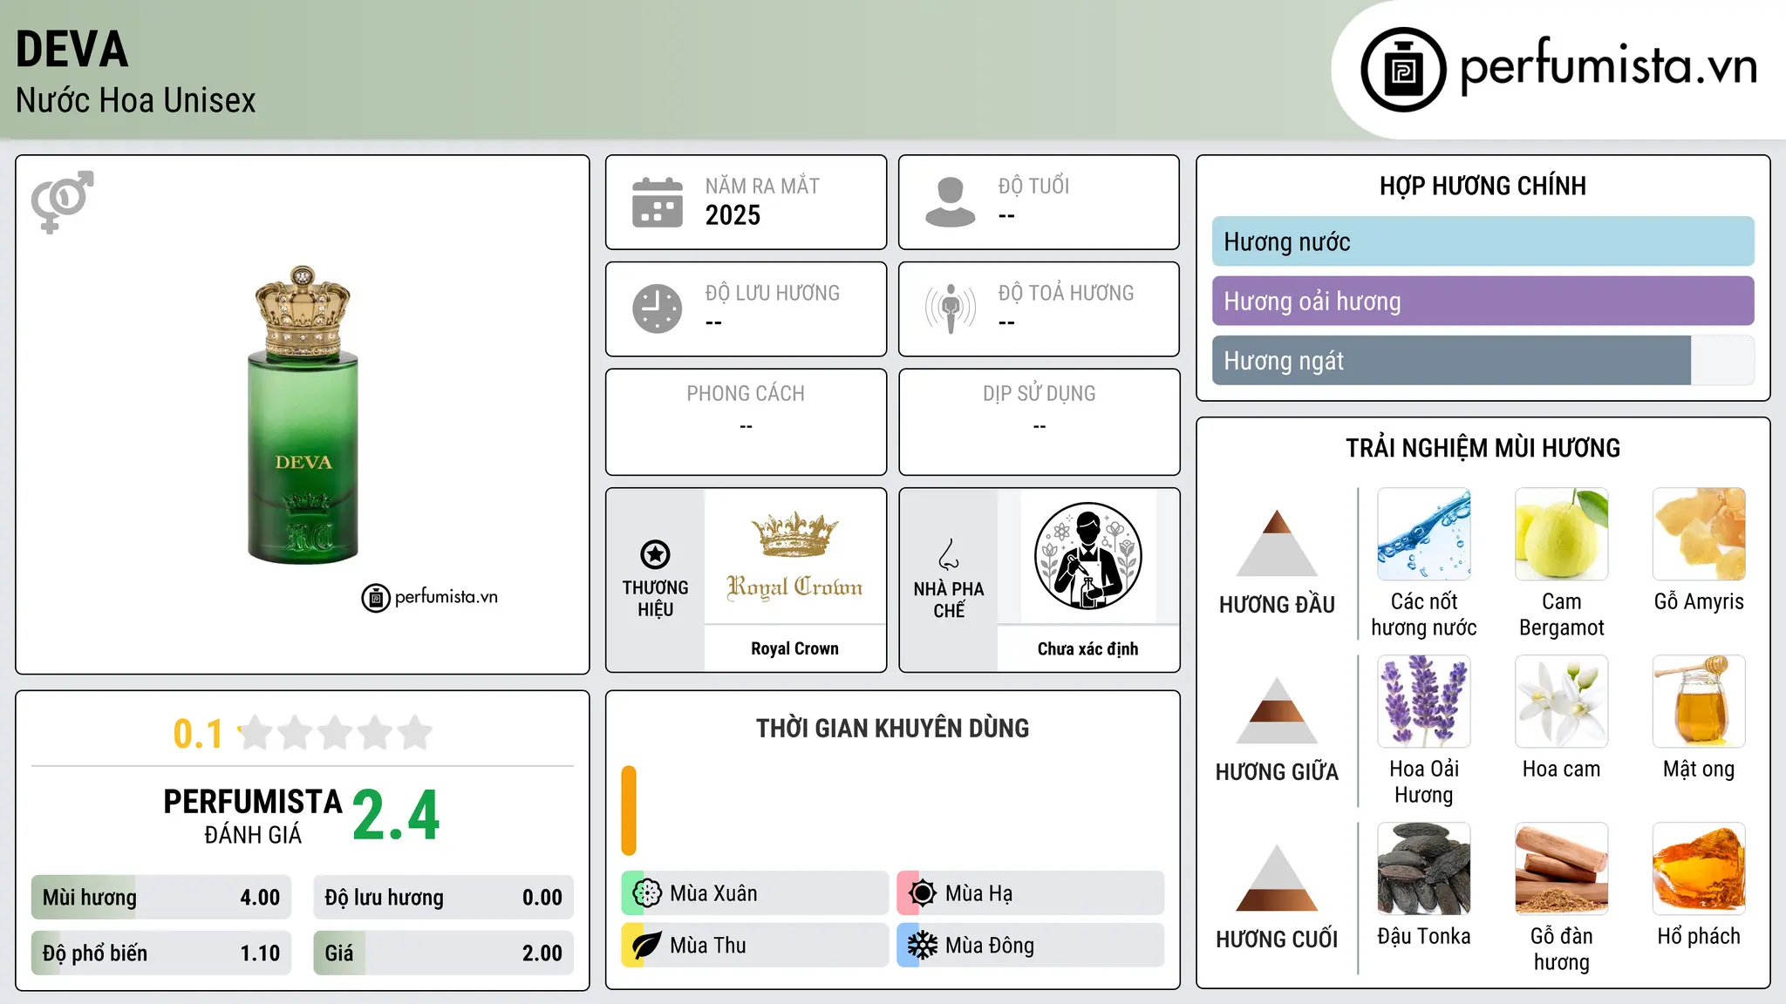This screenshot has width=1786, height=1004.
Task: Select the Hương nước accord bar
Action: coord(1483,241)
